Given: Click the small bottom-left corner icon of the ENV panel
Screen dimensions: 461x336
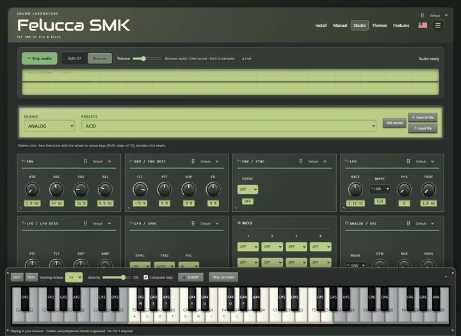Looking at the screenshot, I should (x=20, y=208).
